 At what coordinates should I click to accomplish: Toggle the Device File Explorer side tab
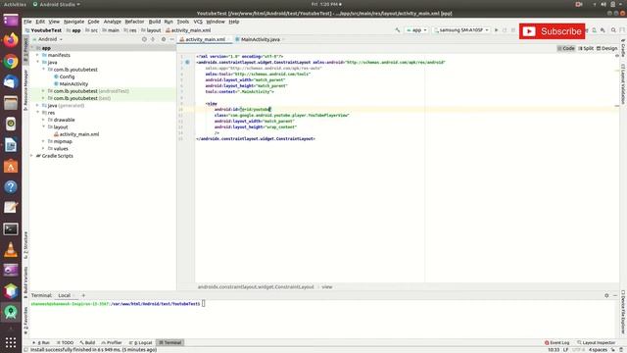623,312
